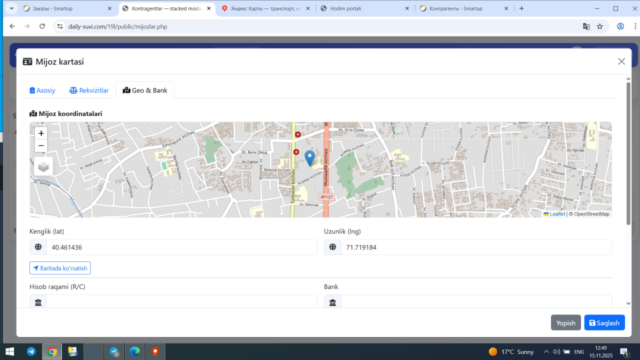640x360 pixels.
Task: Switch to the Яндекс Карты browser tab
Action: (265, 8)
